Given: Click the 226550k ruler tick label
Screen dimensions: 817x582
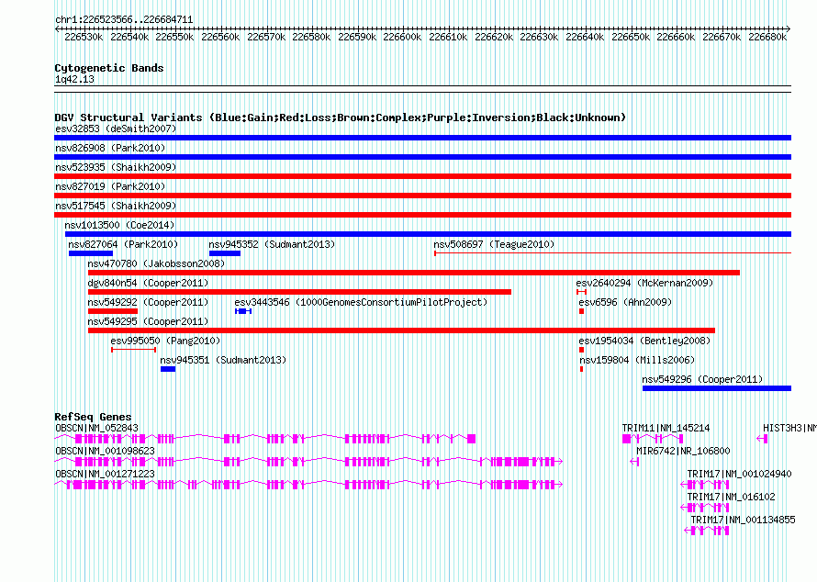Looking at the screenshot, I should (x=174, y=37).
